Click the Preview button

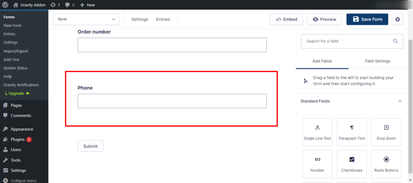click(x=324, y=19)
